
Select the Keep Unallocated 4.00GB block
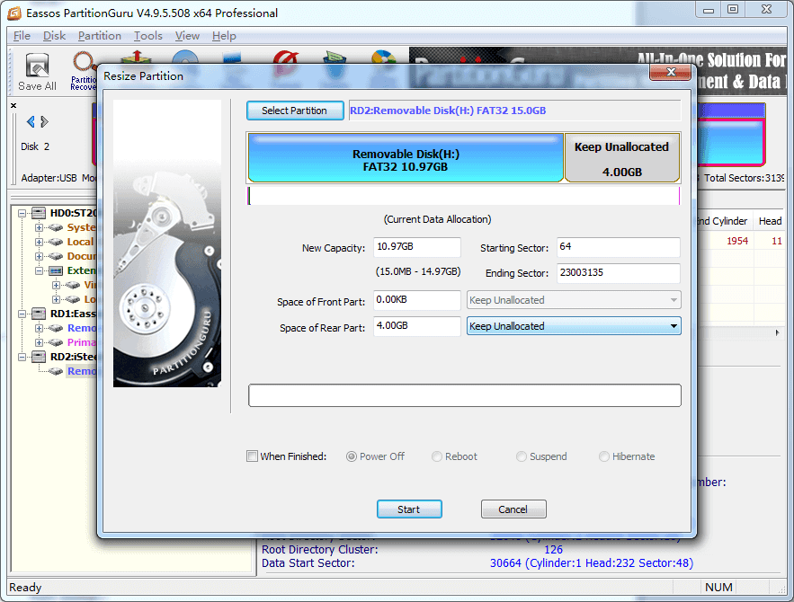click(622, 158)
